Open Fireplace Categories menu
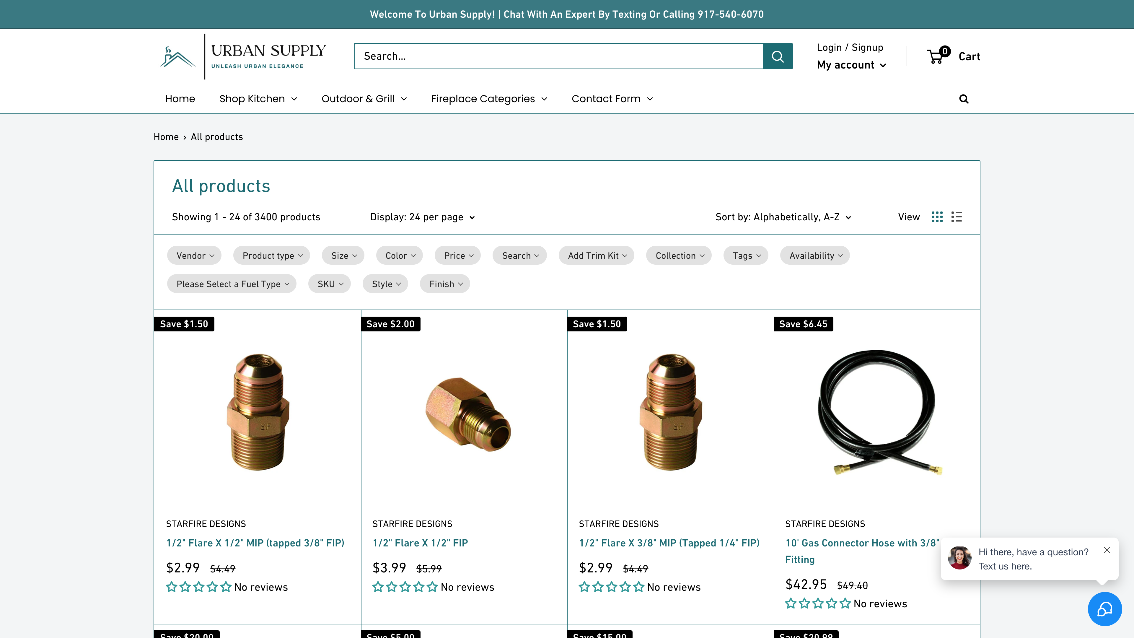This screenshot has height=638, width=1134. [x=489, y=99]
